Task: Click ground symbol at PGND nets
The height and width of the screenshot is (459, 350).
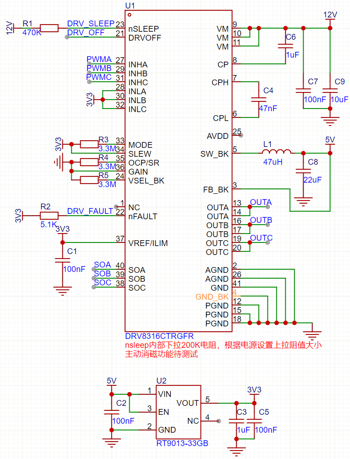Action: (312, 335)
